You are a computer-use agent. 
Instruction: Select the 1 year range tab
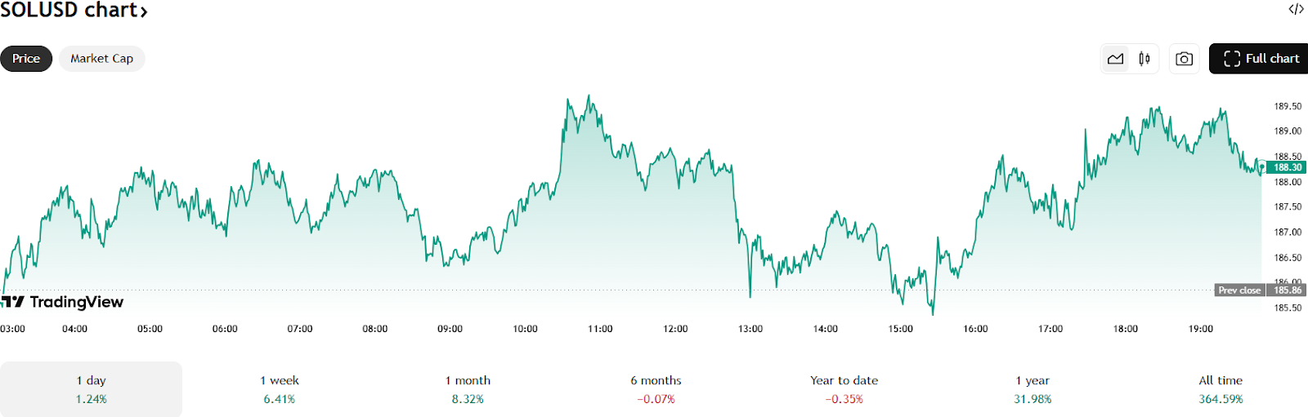pos(1033,389)
